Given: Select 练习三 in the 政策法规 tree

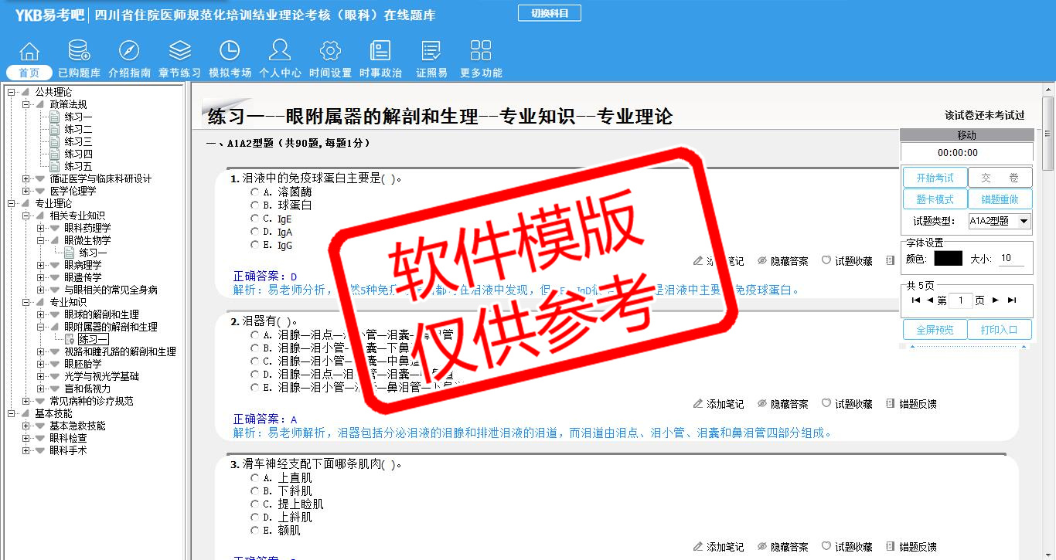Looking at the screenshot, I should 78,141.
